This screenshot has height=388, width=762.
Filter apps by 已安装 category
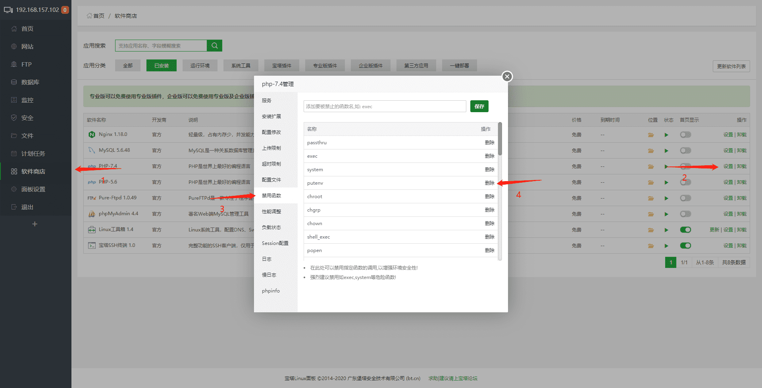tap(162, 65)
